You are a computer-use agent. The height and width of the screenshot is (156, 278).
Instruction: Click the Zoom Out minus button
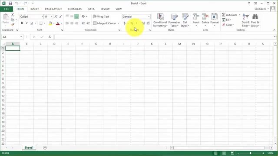[238, 153]
